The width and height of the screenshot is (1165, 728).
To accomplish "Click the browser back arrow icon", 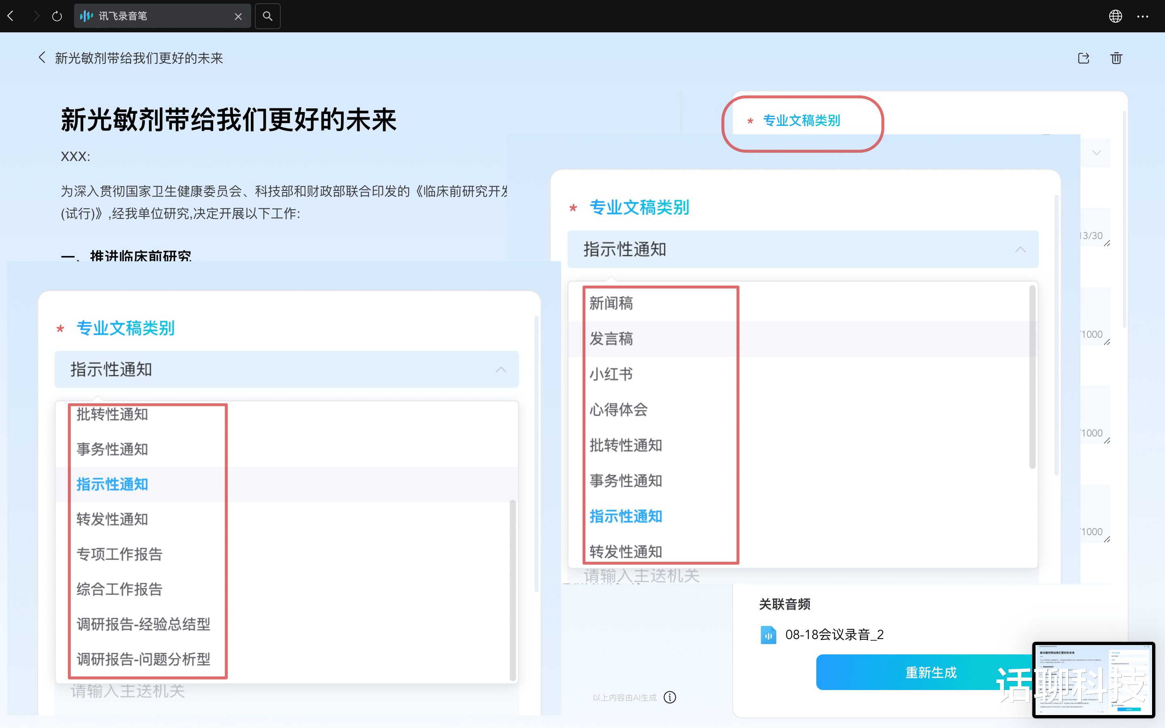I will point(11,16).
